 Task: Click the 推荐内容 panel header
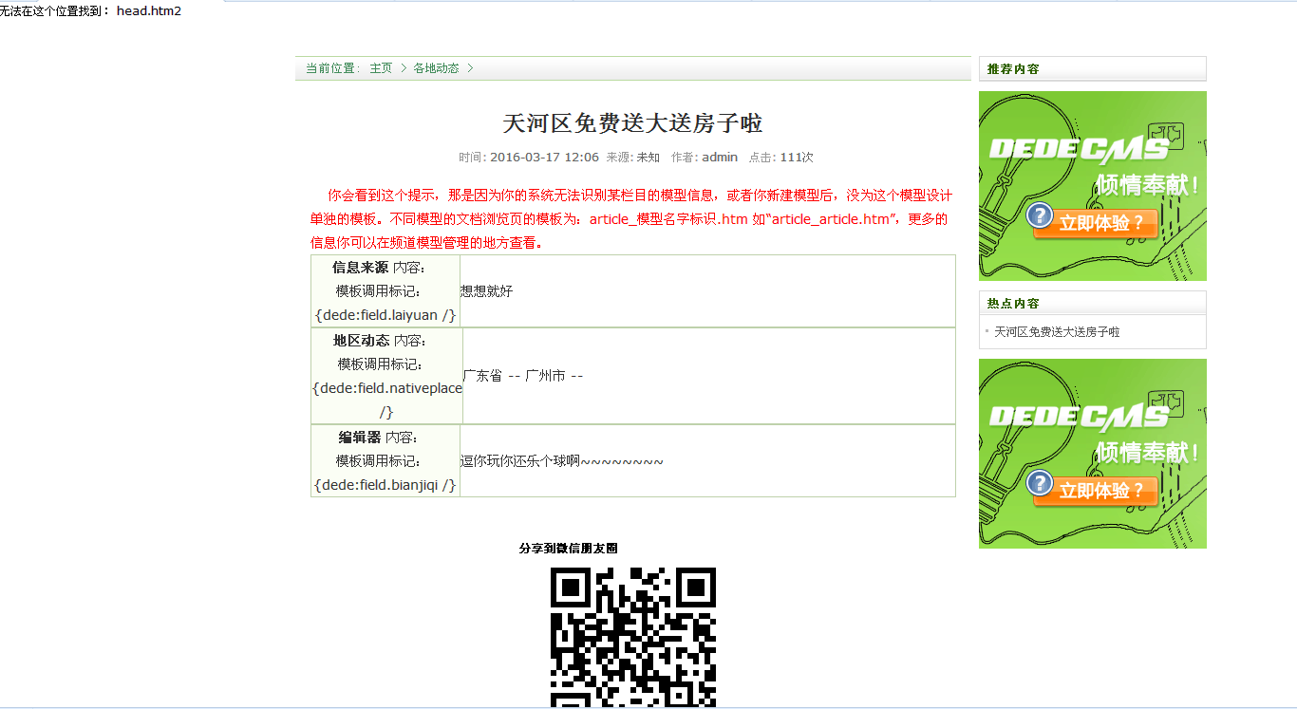click(x=1093, y=69)
